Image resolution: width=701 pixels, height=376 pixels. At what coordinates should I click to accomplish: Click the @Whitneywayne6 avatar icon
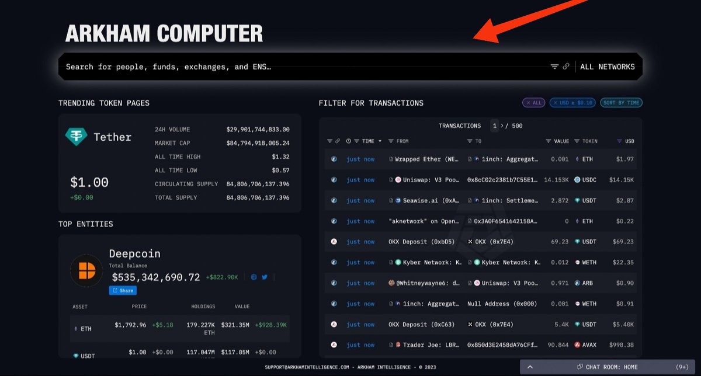click(x=391, y=283)
